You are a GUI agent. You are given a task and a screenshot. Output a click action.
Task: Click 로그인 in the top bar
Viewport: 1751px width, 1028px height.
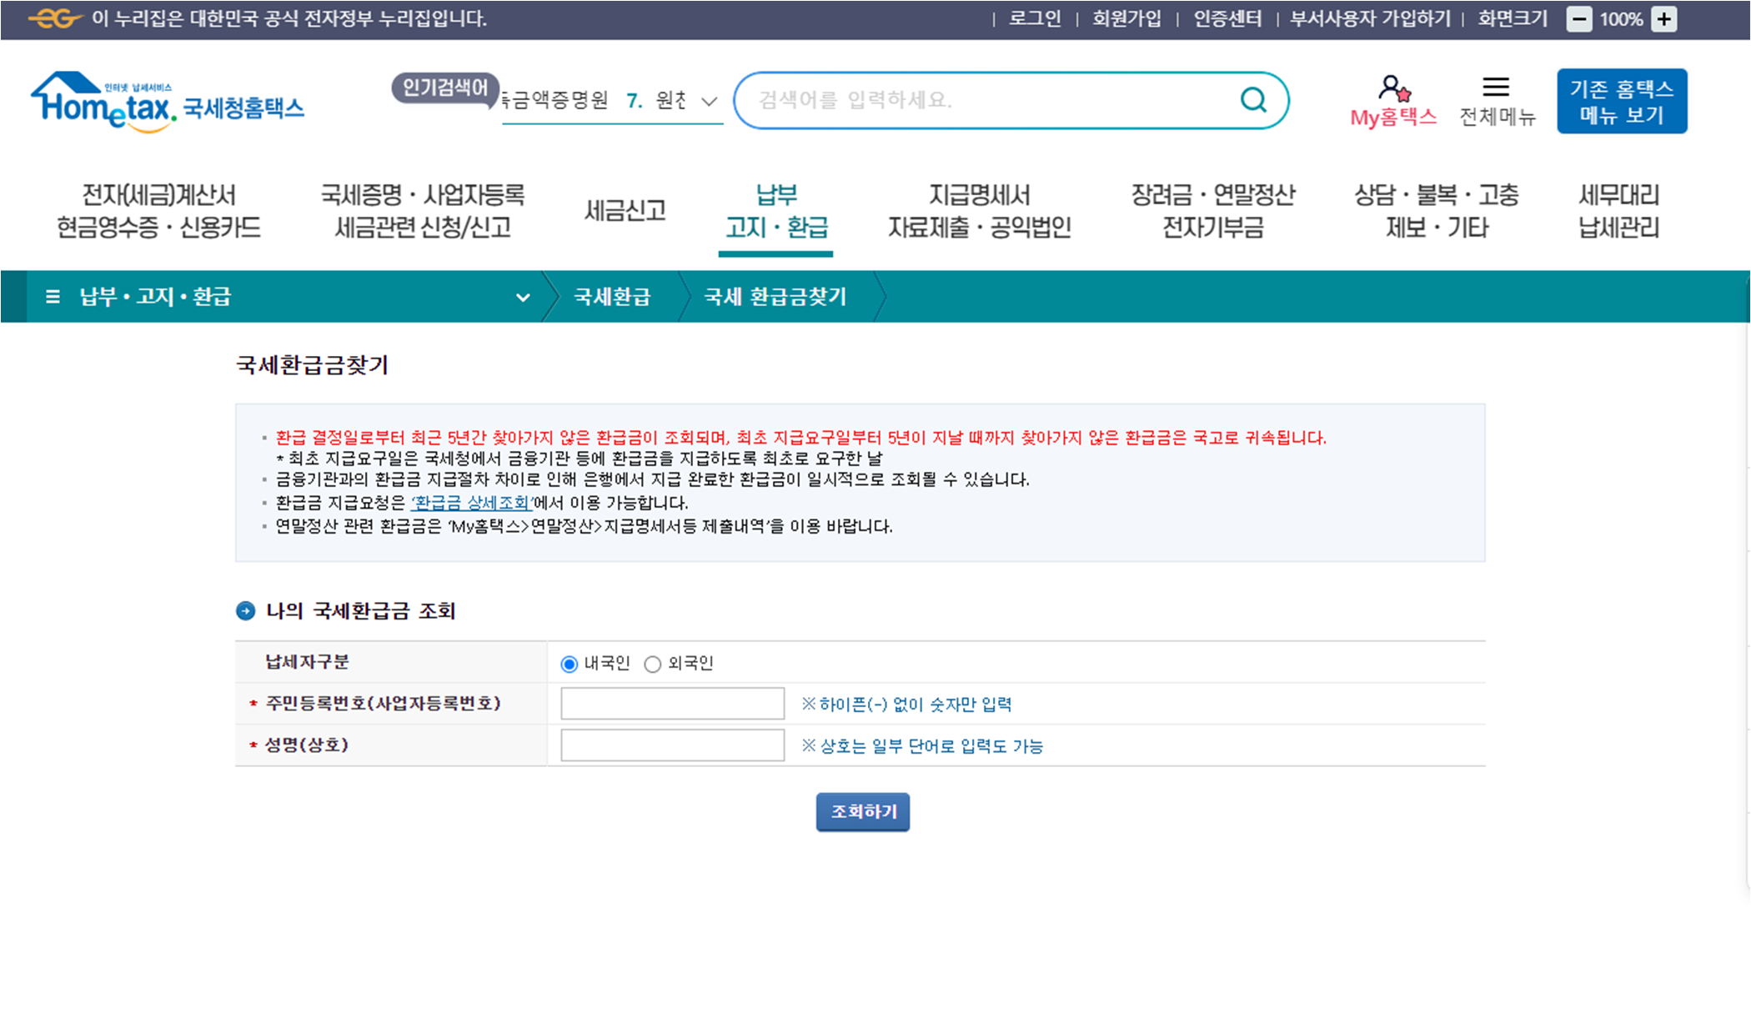pos(1034,18)
